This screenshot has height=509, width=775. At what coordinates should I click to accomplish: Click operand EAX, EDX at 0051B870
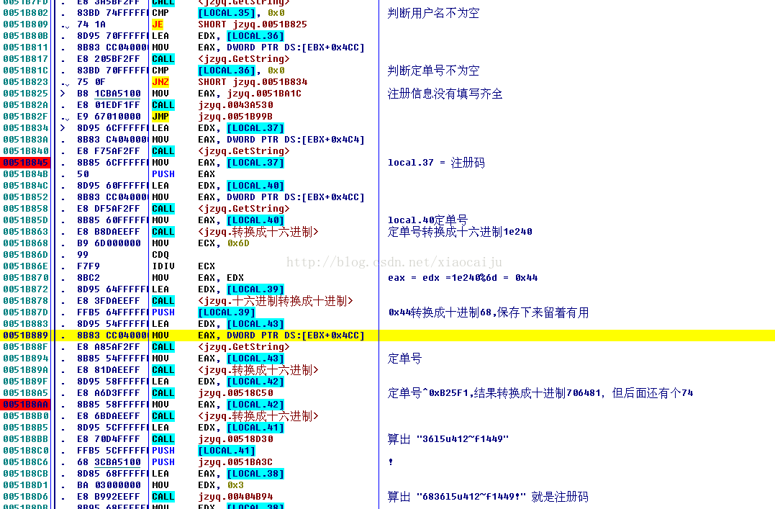click(220, 277)
